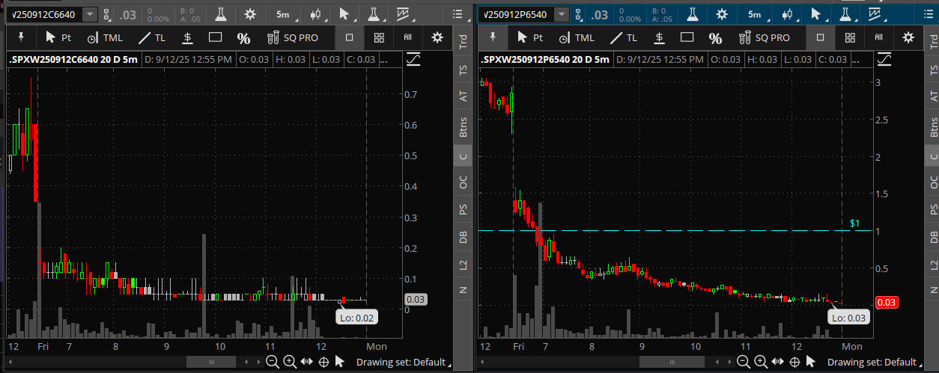Screen dimensions: 939x373
Task: Click the price level dollar tool in right chart
Action: click(x=659, y=38)
